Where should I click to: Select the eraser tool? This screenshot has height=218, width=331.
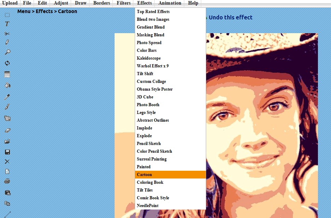click(7, 130)
